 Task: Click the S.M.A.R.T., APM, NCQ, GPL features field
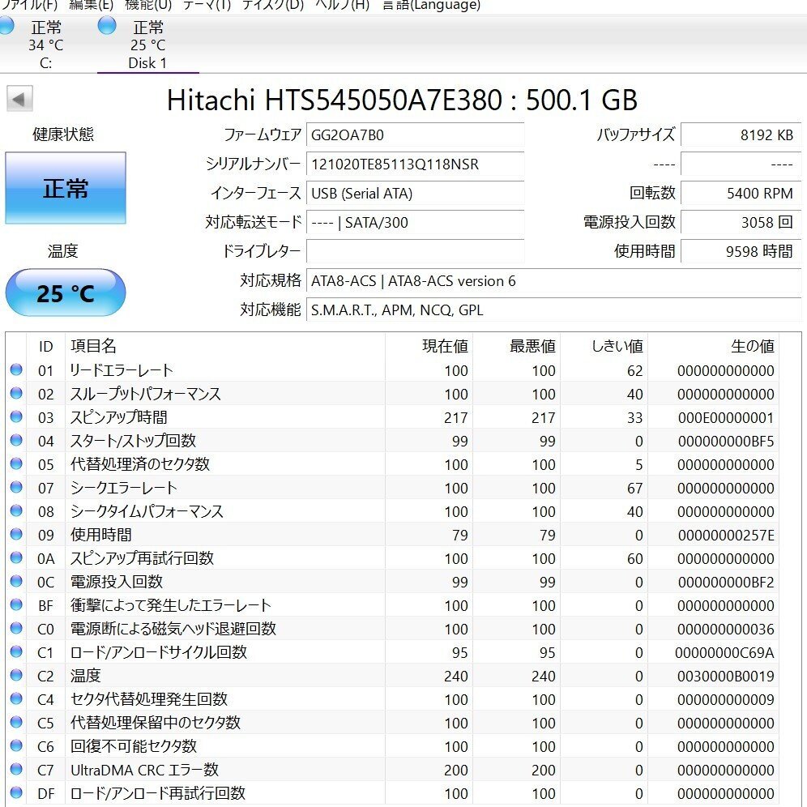[553, 310]
